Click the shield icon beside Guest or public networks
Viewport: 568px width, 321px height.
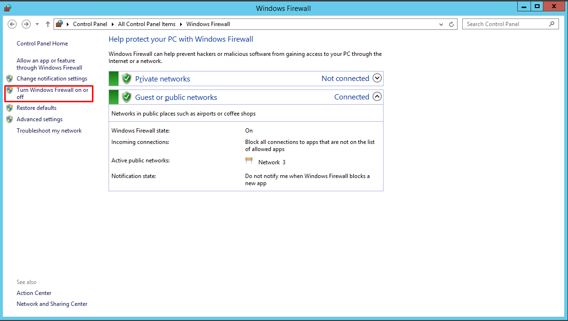click(127, 97)
